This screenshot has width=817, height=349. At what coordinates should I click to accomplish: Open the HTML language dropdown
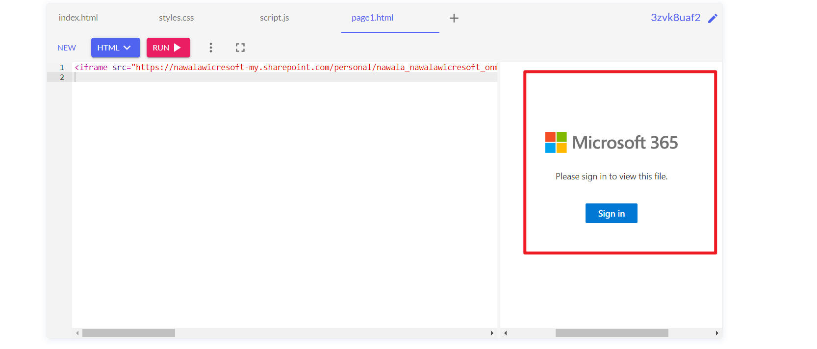click(x=115, y=48)
